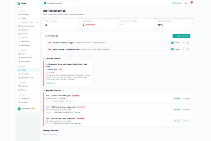The image size is (211, 141).
Task: Delete PRISM settings Trace failure alerts rule
Action: 187,49
